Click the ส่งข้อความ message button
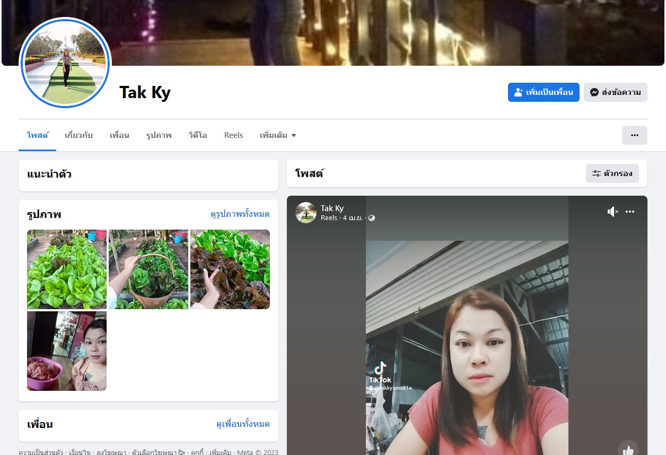 point(616,92)
